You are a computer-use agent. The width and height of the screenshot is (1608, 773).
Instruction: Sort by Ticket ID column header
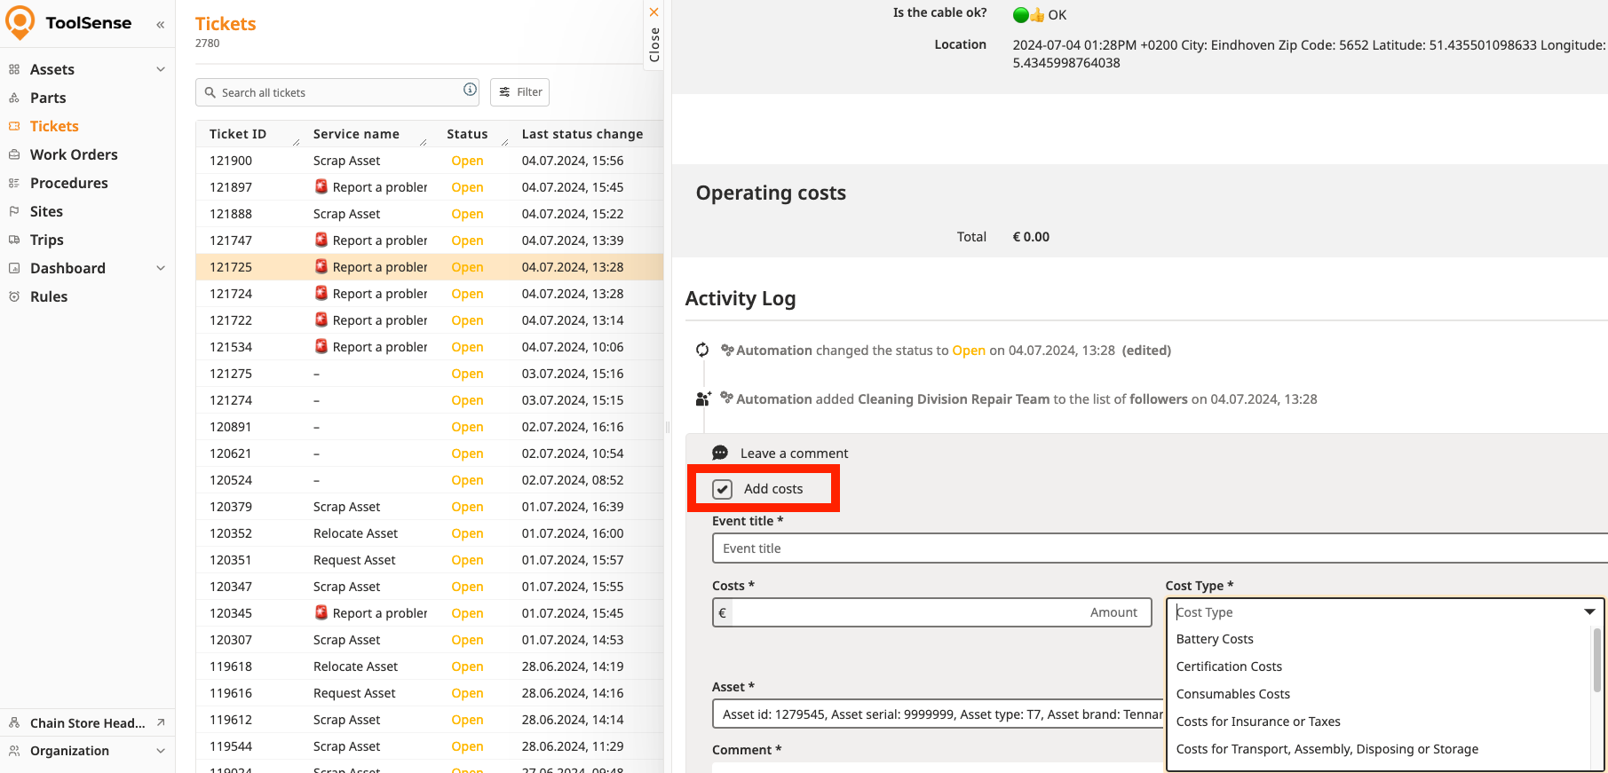238,134
